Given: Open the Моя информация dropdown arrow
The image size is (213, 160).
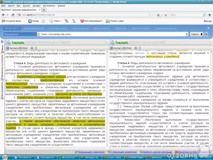Looking at the screenshot, I should (x=102, y=21).
